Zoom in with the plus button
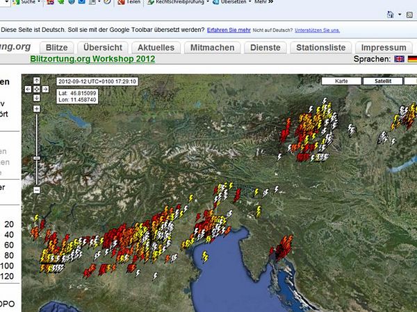 pos(36,109)
